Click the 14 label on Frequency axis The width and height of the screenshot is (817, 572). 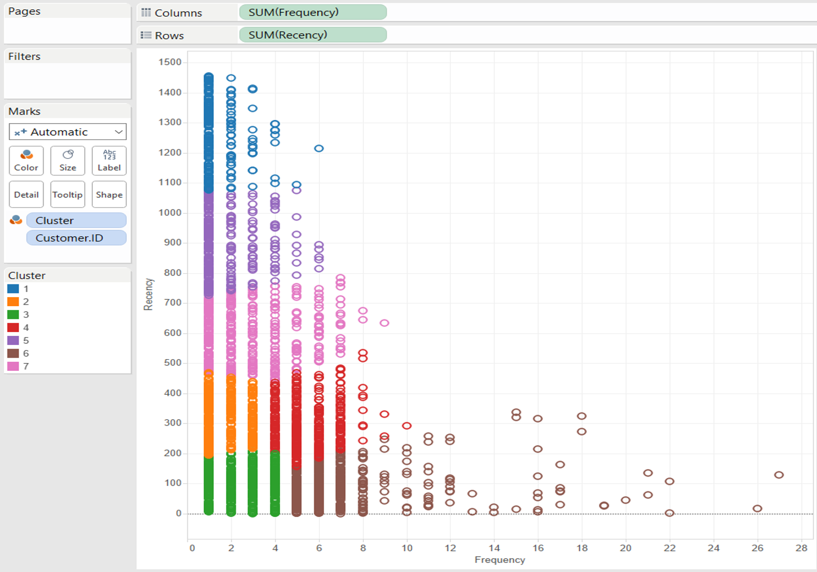coord(494,548)
